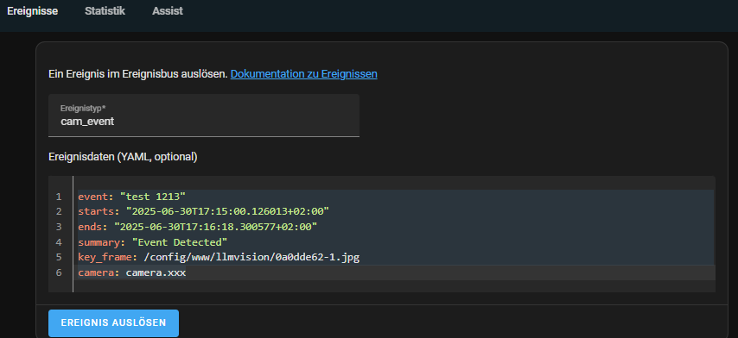738x338 pixels.
Task: Select line number 5 in editor gutter
Action: coord(59,257)
